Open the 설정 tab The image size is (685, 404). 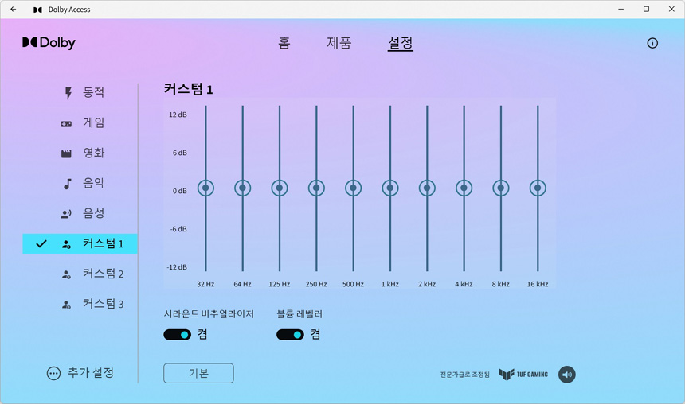(x=400, y=43)
